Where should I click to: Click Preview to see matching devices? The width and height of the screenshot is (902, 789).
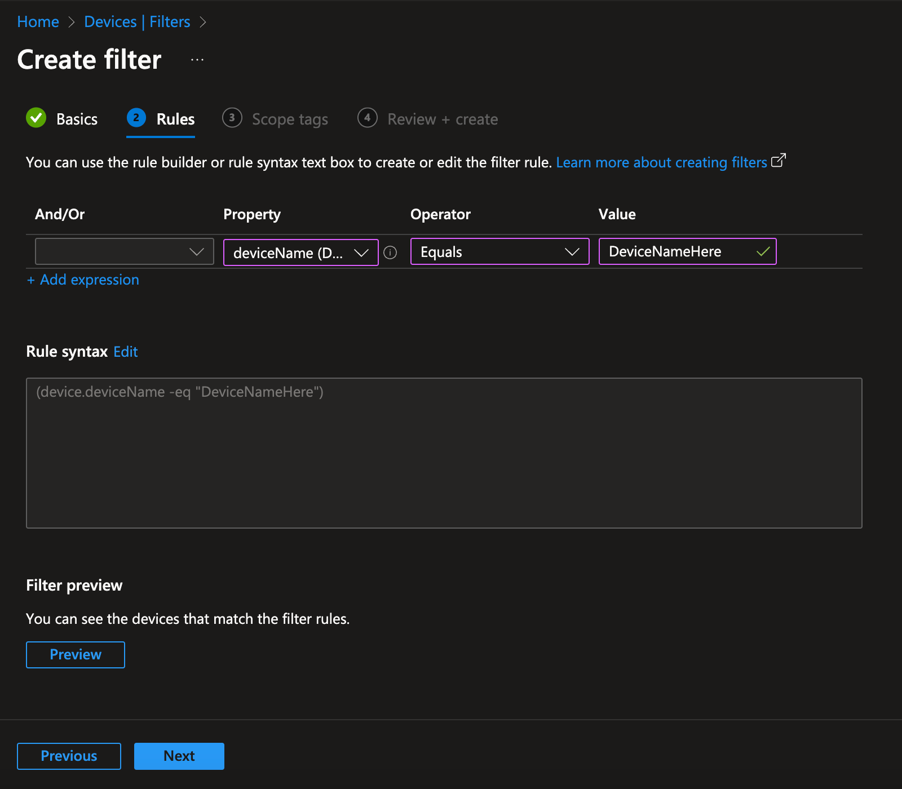click(x=75, y=654)
